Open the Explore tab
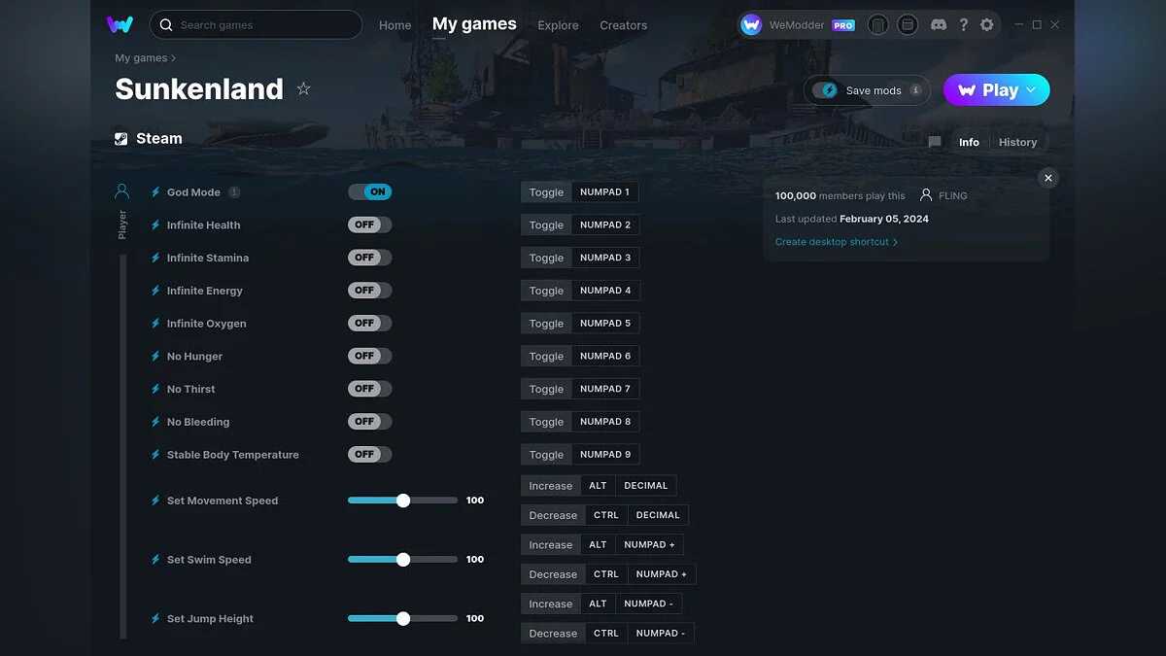Screen dimensions: 1166x656 [558, 25]
